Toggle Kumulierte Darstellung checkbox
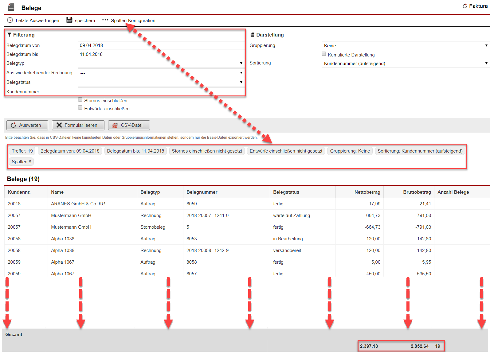The width and height of the screenshot is (490, 353). tap(324, 54)
